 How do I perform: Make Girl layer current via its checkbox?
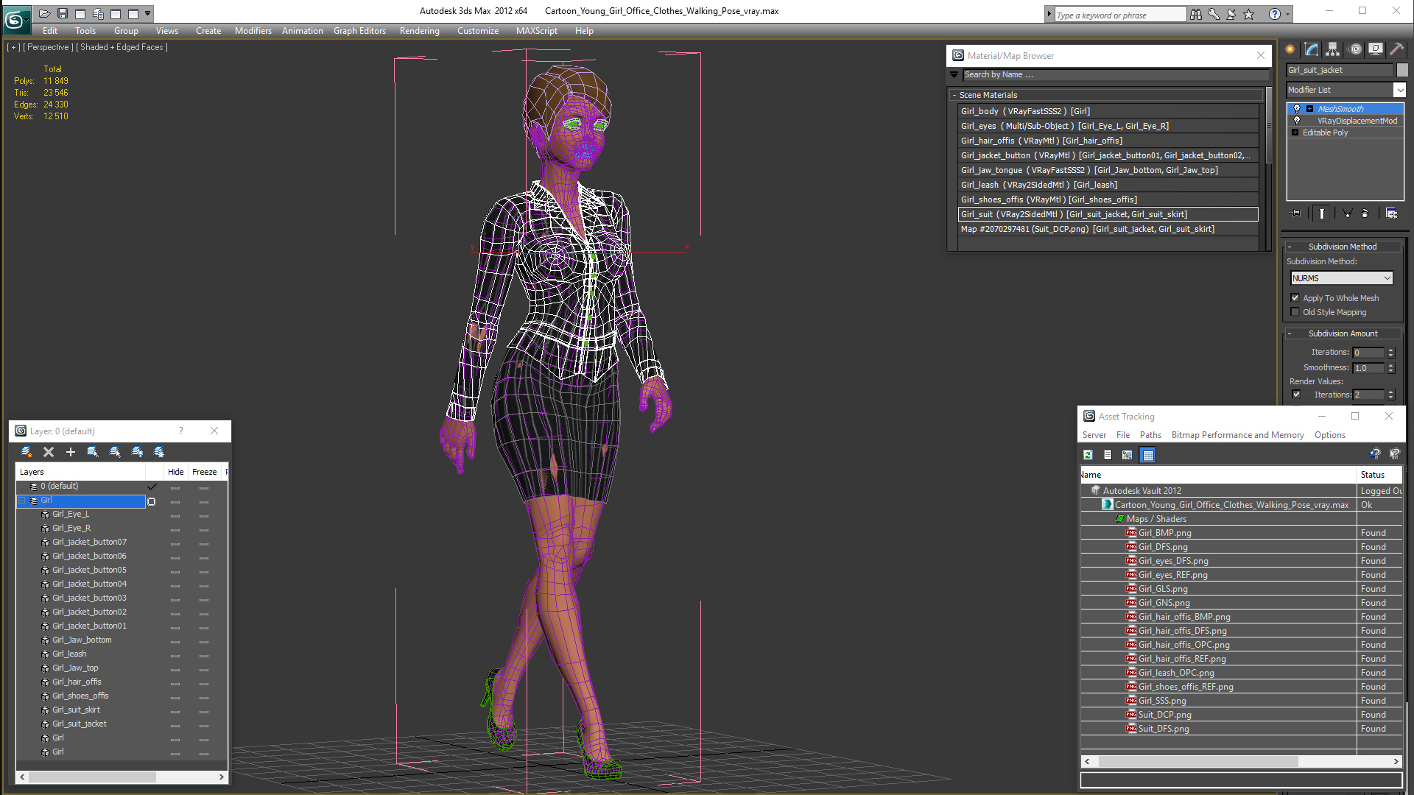[152, 501]
